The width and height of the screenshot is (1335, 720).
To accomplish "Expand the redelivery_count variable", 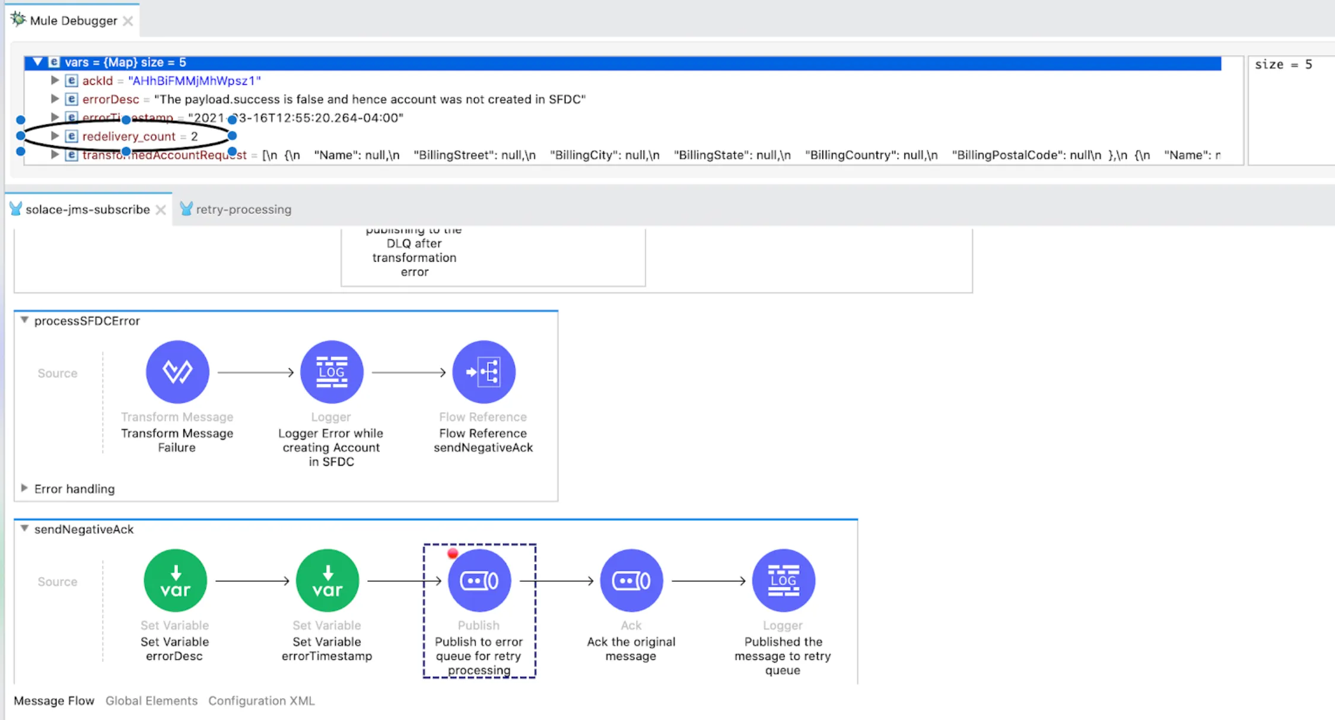I will coord(55,136).
